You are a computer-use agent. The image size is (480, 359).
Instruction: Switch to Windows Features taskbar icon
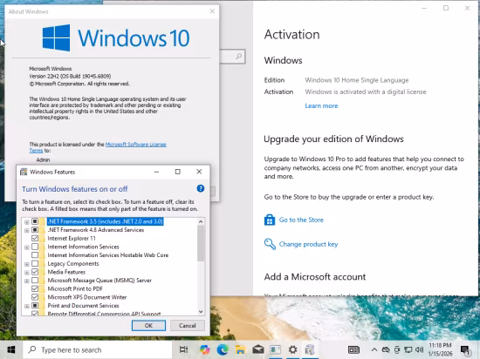pos(310,349)
